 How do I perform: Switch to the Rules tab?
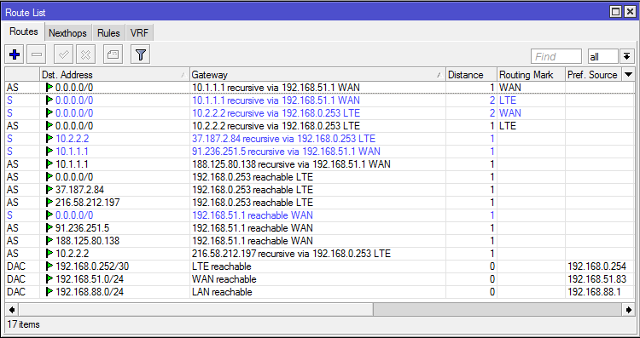(108, 33)
